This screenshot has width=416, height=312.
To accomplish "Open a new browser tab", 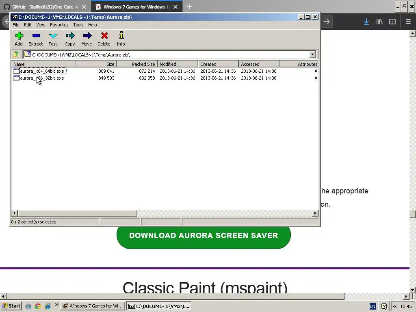I will [189, 6].
